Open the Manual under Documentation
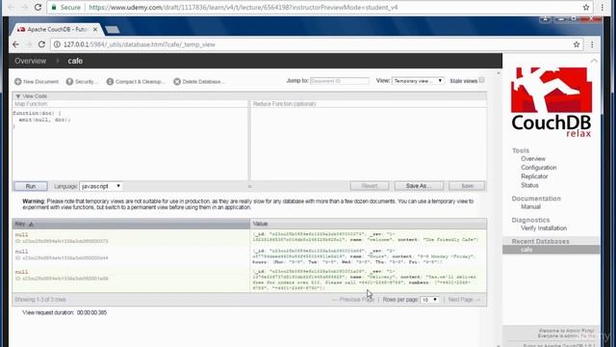Screen dimensions: 616x347 pos(530,206)
